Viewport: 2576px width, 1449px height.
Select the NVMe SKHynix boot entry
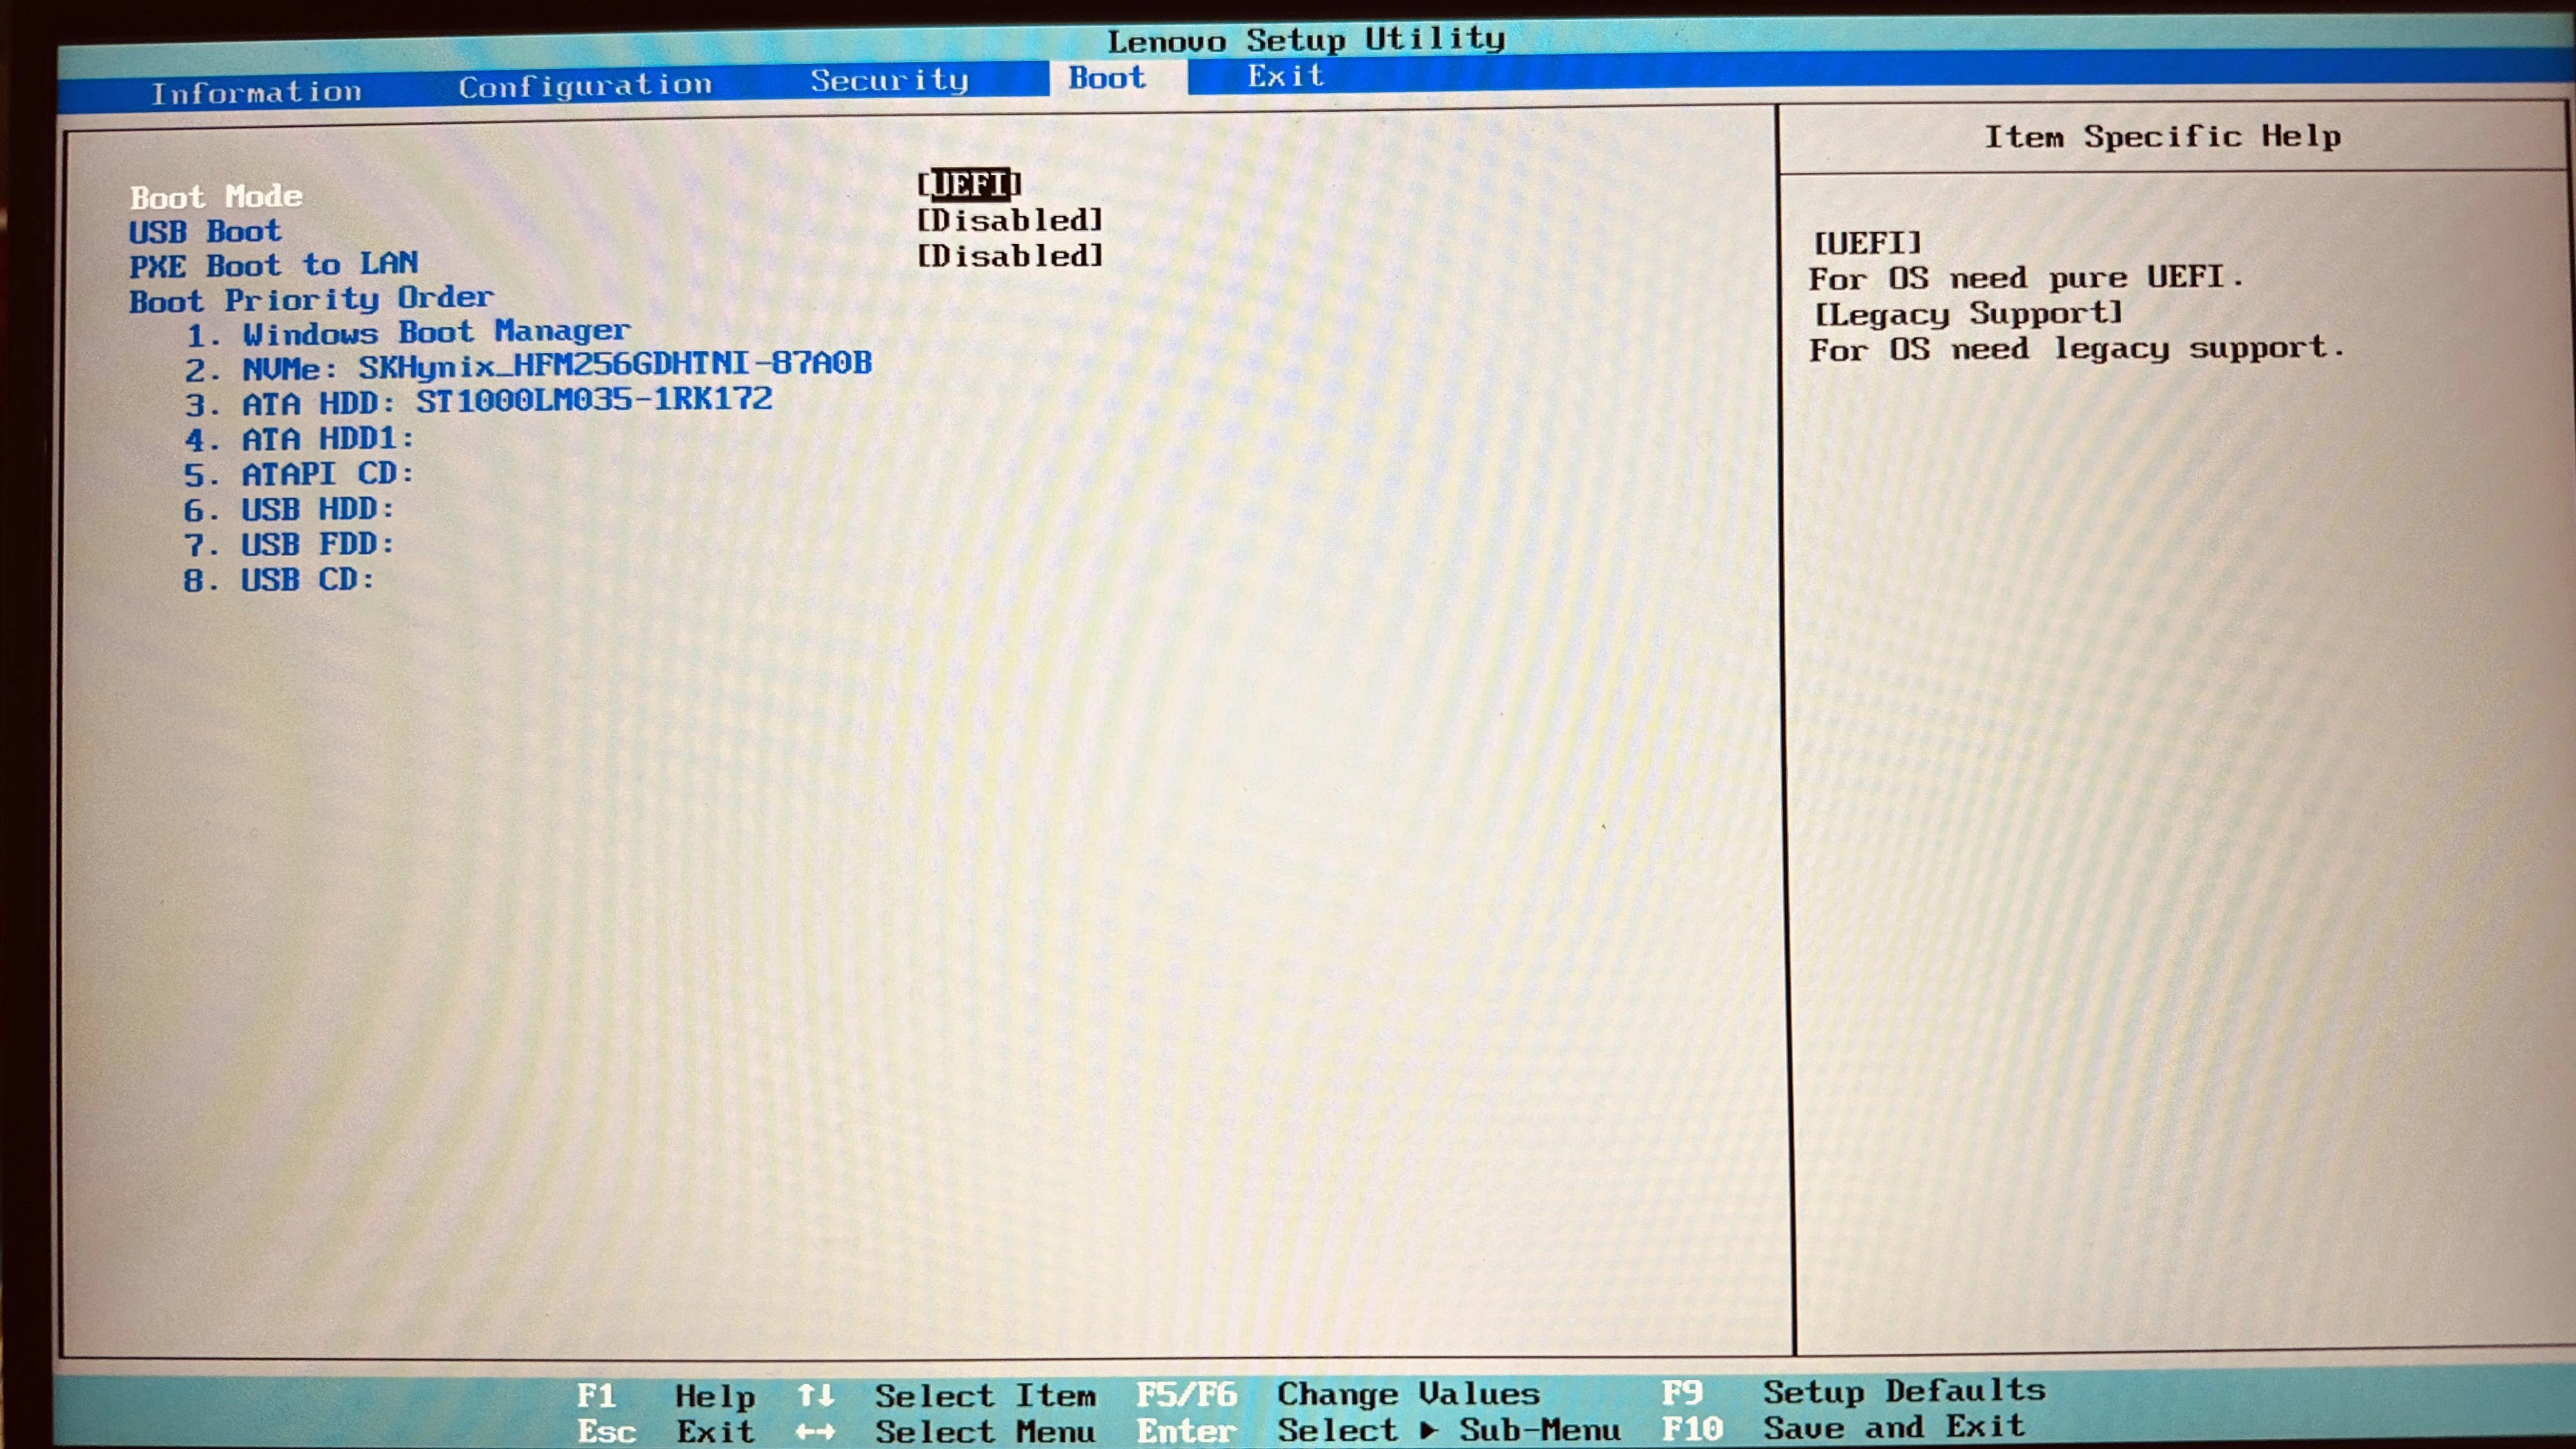528,367
